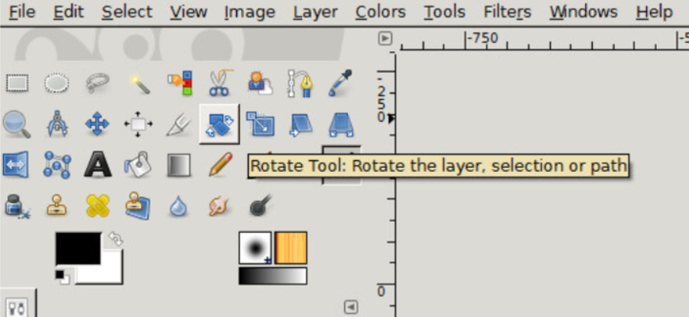Viewport: 689px width, 317px height.
Task: Click the black foreground color swatch
Action: (78, 248)
